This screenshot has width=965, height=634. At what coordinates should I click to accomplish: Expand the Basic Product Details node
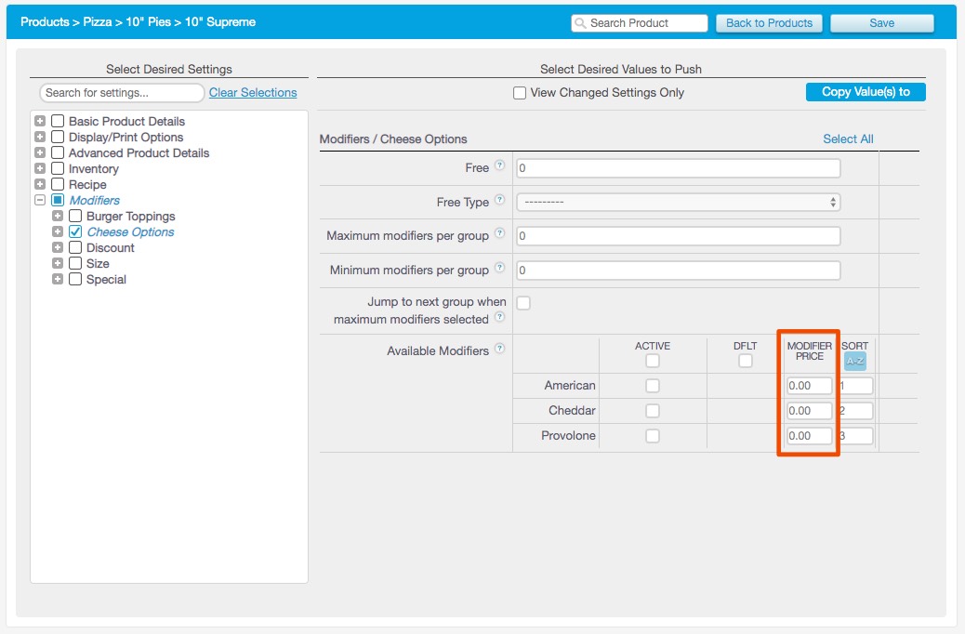40,122
